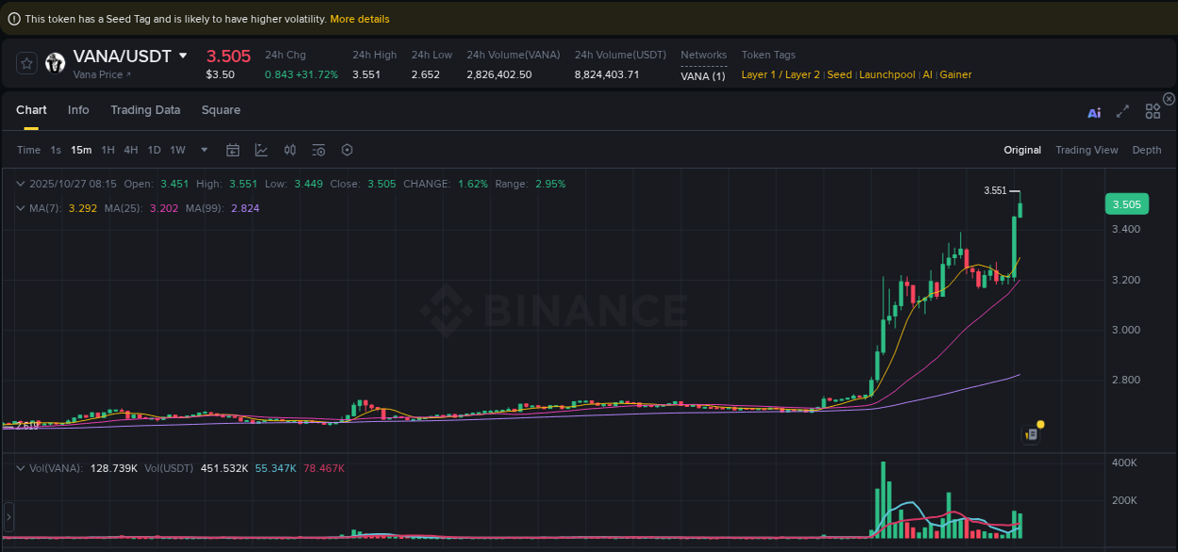Collapse the MA indicator row chevron
This screenshot has height=552, width=1178.
21,207
